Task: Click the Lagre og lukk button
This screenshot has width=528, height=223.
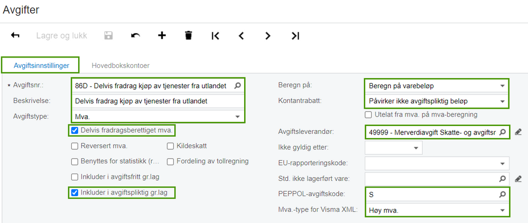Action: (x=61, y=36)
